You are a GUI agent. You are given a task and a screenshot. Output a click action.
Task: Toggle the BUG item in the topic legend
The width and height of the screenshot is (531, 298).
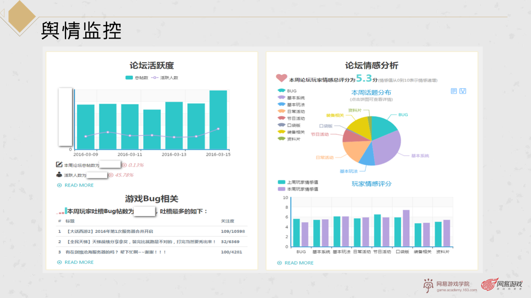point(285,91)
